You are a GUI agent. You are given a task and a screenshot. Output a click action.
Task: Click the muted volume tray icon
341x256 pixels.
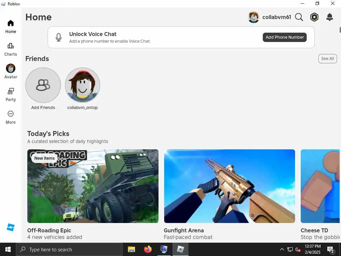click(x=298, y=249)
